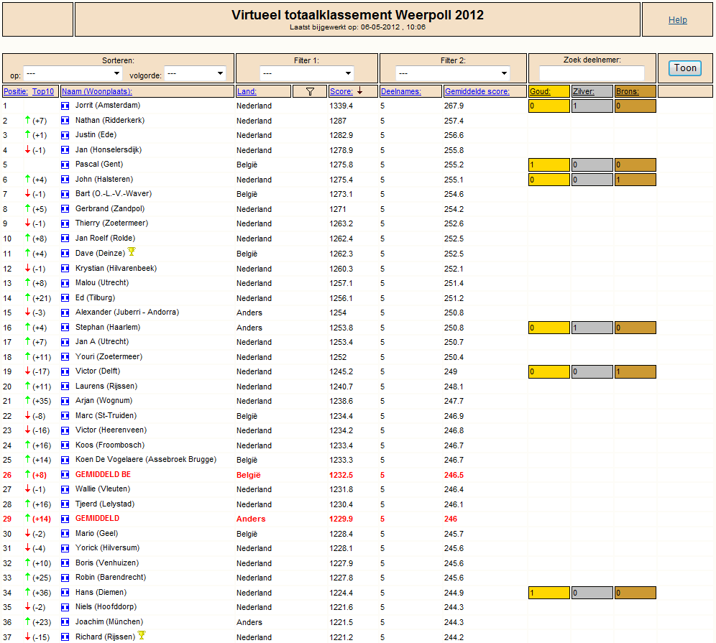Expand the Filter 2 dropdown

(x=453, y=73)
